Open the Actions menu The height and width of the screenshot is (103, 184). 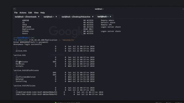(23, 13)
